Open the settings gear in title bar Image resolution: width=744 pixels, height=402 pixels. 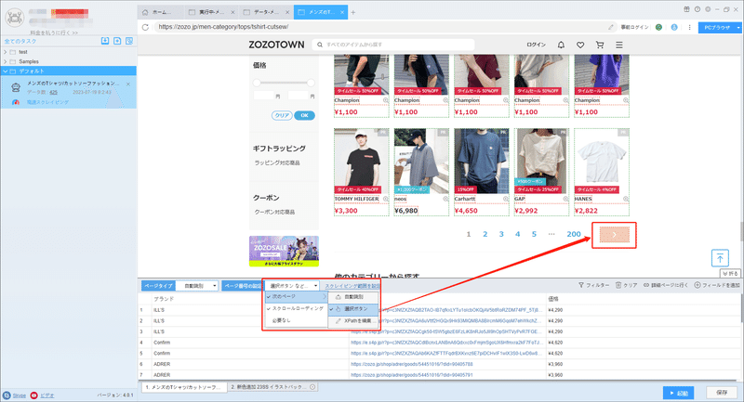pyautogui.click(x=708, y=9)
